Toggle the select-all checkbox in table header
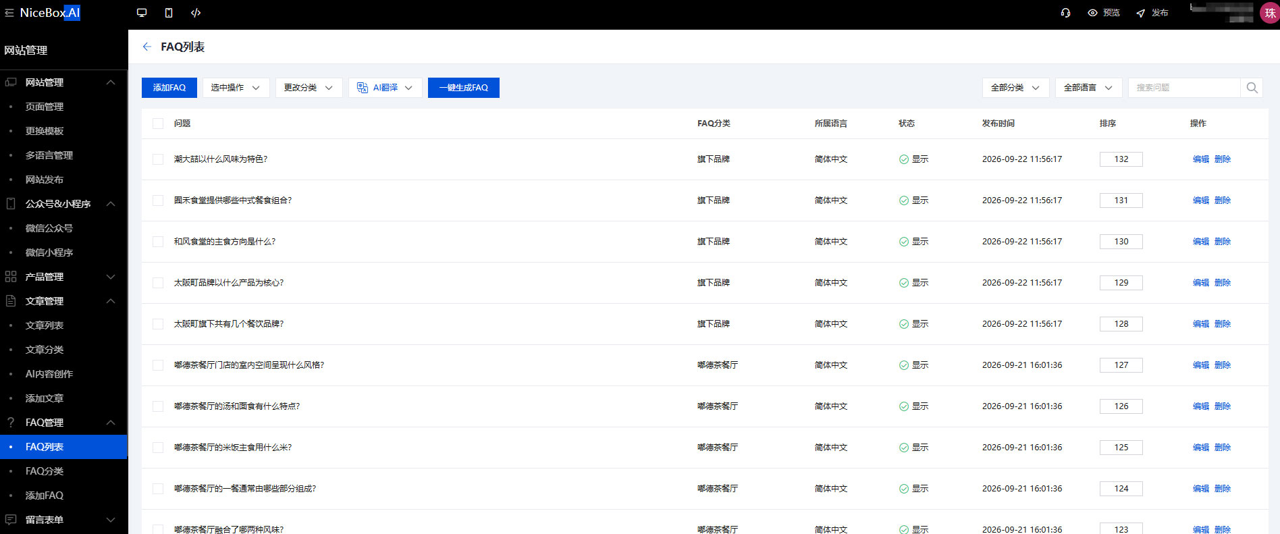The image size is (1280, 534). [x=158, y=124]
